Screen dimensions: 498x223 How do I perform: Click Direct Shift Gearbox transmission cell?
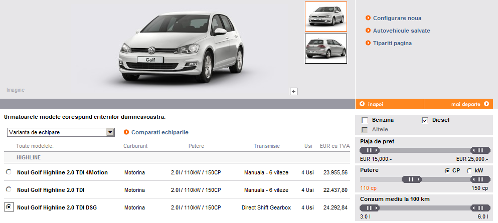coord(266,208)
